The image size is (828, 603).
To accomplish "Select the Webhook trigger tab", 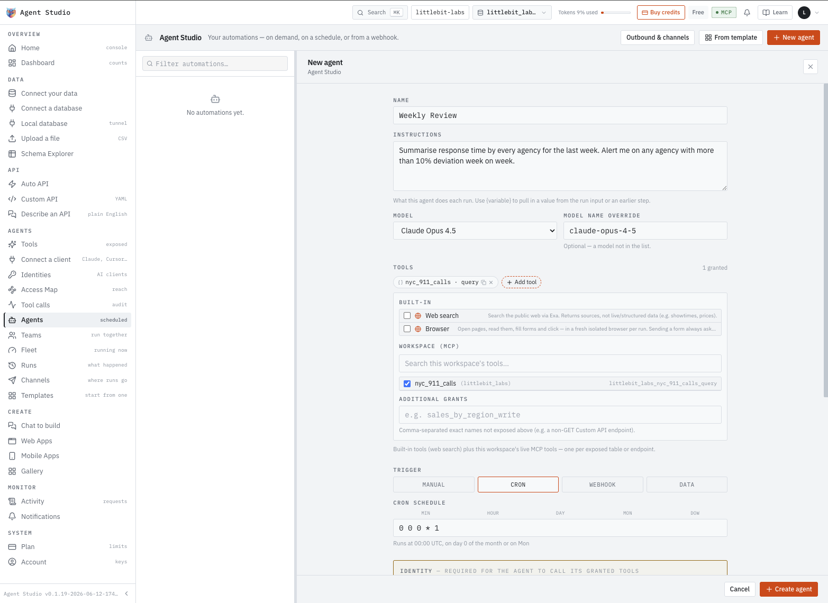I will pyautogui.click(x=603, y=485).
